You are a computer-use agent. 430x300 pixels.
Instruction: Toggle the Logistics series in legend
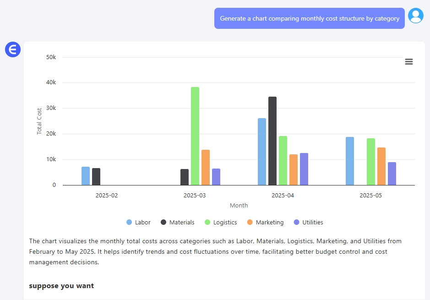(x=225, y=223)
